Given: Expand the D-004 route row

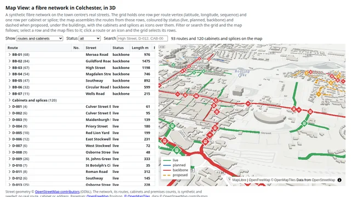Looking at the screenshot, I should point(9,126).
